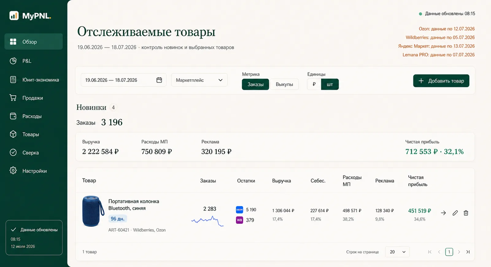
Task: Click the Новинки count badge 4
Action: [x=113, y=107]
